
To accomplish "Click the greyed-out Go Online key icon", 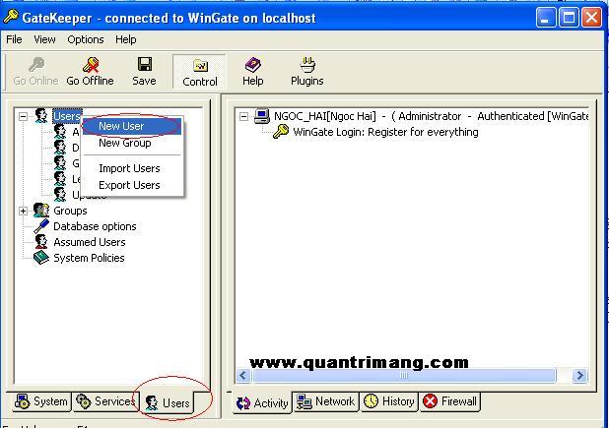I will 36,65.
